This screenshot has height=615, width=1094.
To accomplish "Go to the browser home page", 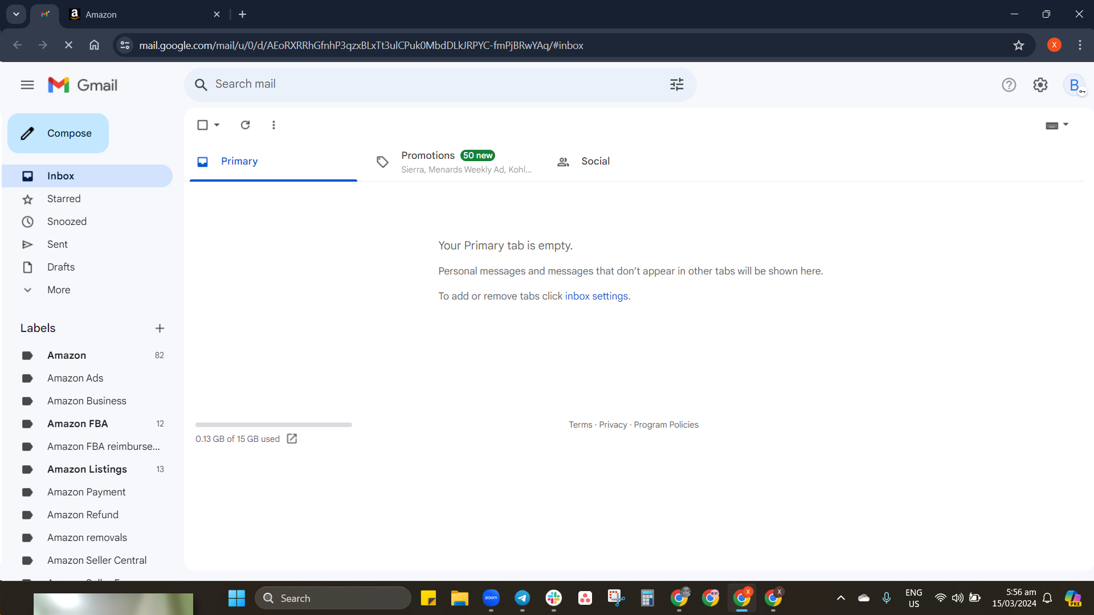I will click(95, 46).
